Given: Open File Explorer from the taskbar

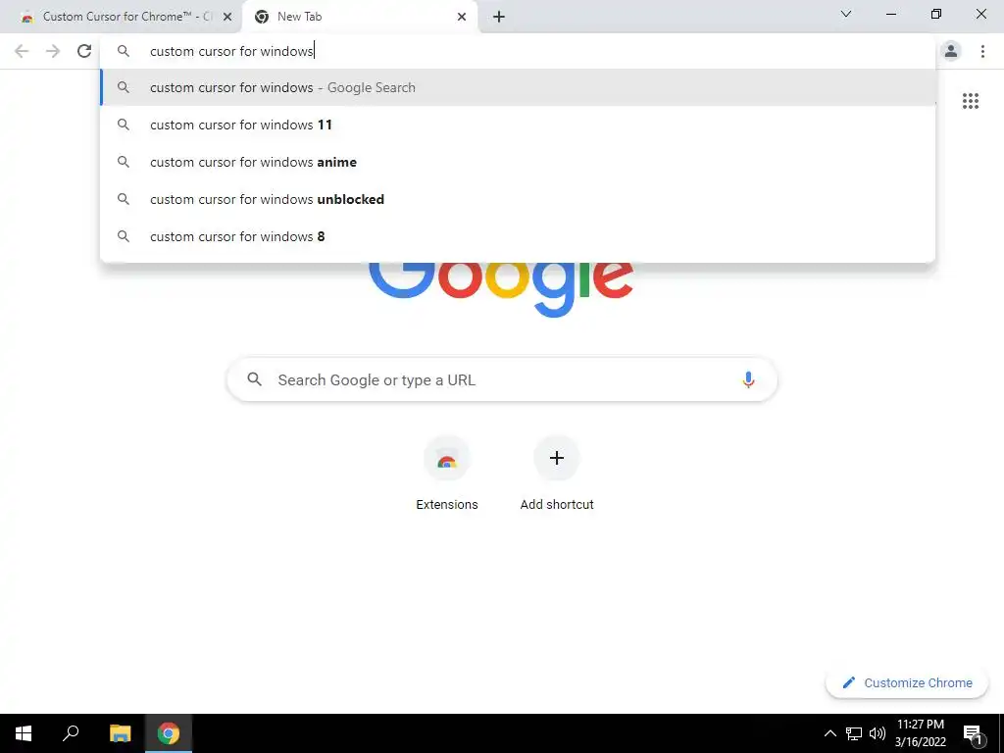Looking at the screenshot, I should coord(120,733).
